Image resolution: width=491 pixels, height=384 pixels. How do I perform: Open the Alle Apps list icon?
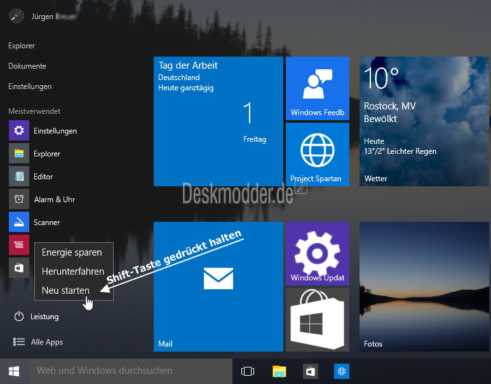point(19,341)
